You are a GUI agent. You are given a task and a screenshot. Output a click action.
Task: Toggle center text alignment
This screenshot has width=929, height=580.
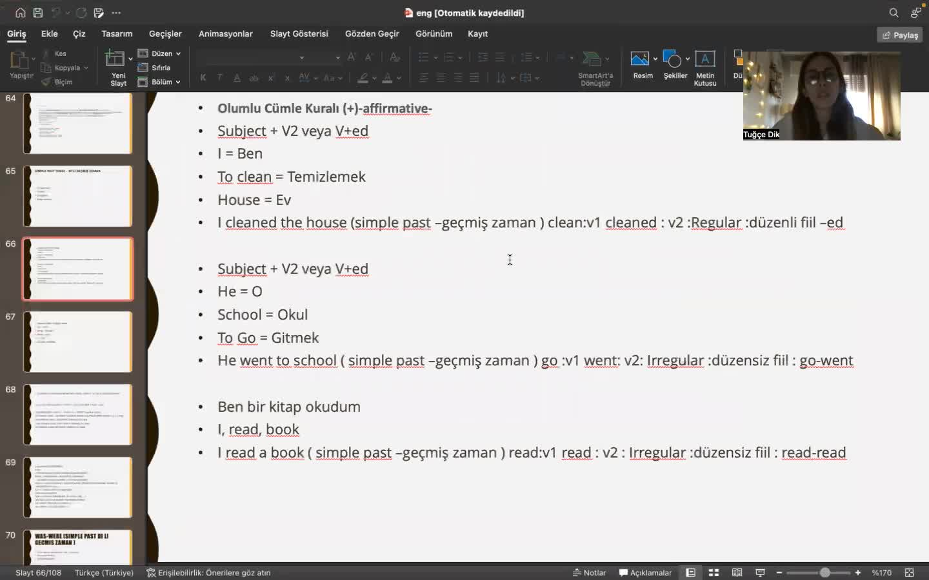tap(441, 78)
